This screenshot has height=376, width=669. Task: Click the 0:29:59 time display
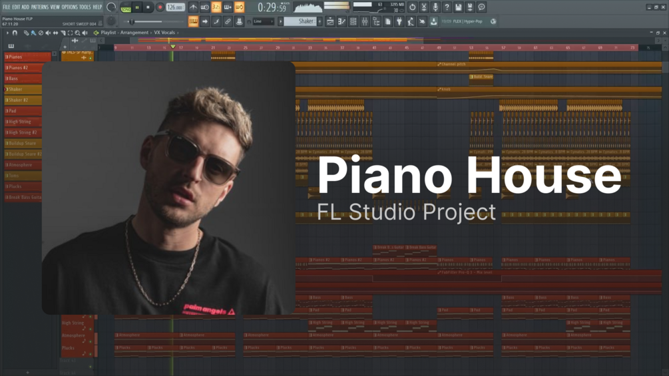point(272,7)
